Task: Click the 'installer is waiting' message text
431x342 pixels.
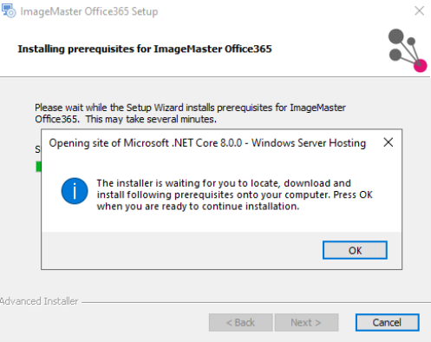Action: pos(234,194)
